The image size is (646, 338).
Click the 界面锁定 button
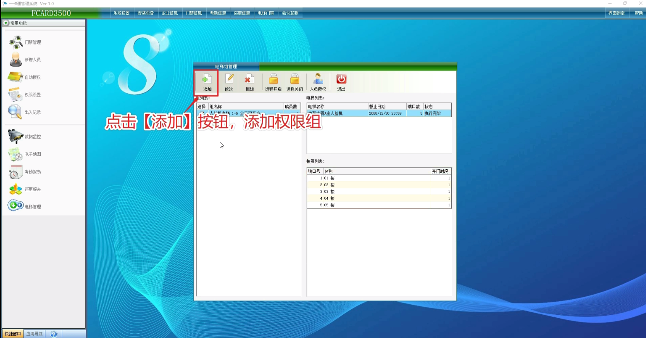tap(616, 13)
